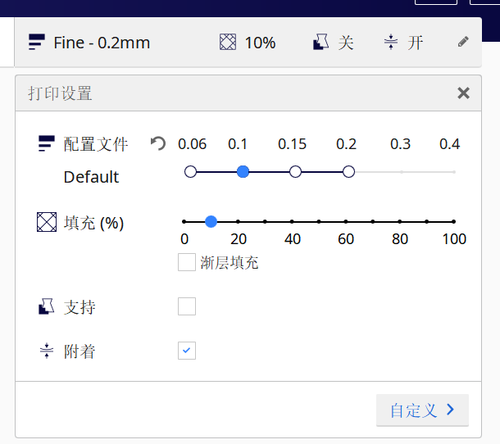Click the Fine - 0.2mm profile summary
This screenshot has width=500, height=444.
coord(102,43)
